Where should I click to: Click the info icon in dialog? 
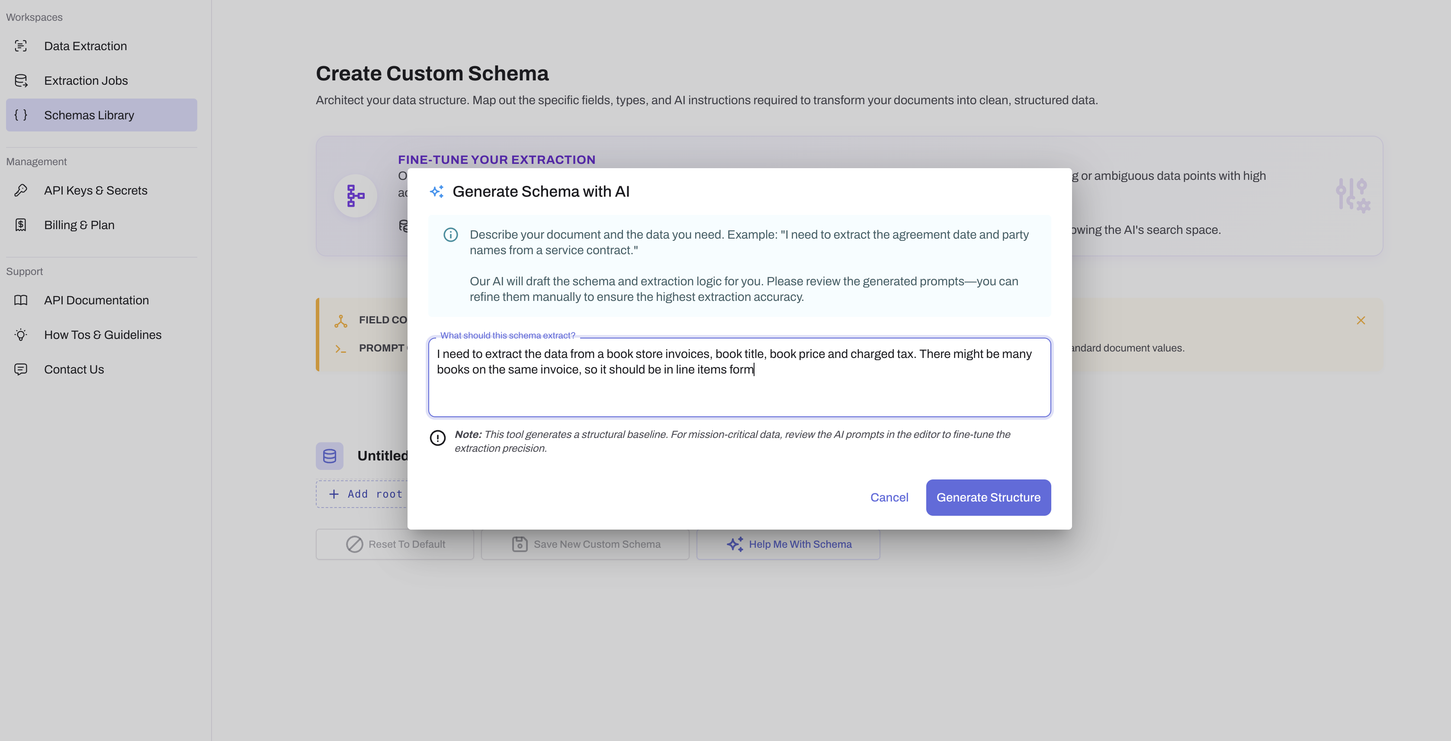(451, 235)
